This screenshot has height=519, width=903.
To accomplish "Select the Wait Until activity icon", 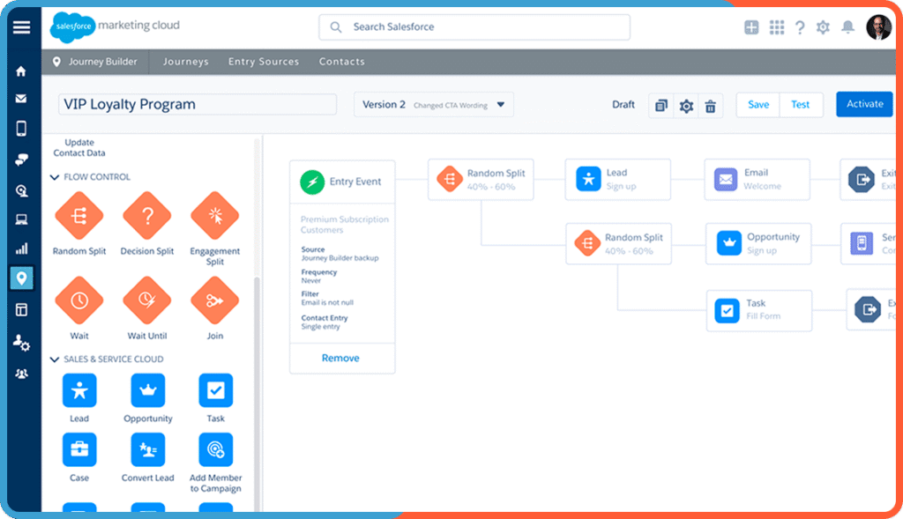I will click(146, 300).
